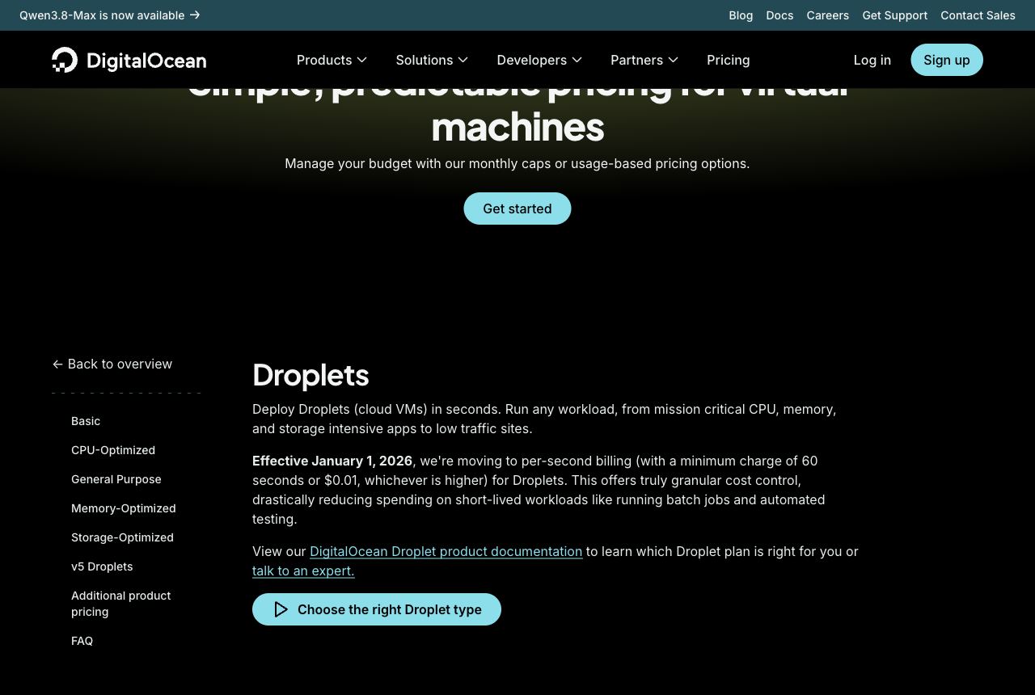The width and height of the screenshot is (1035, 695).
Task: Jump to the Basic section
Action: [86, 421]
